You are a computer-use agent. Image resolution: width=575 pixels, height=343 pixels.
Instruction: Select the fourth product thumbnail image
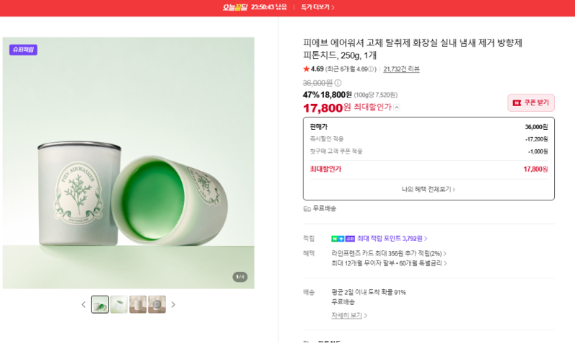pos(157,304)
